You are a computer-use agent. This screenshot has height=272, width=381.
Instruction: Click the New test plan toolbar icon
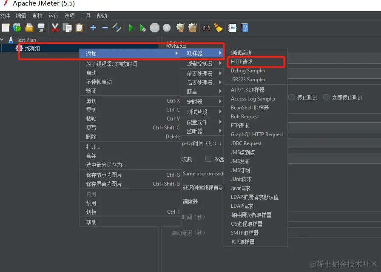pyautogui.click(x=6, y=28)
